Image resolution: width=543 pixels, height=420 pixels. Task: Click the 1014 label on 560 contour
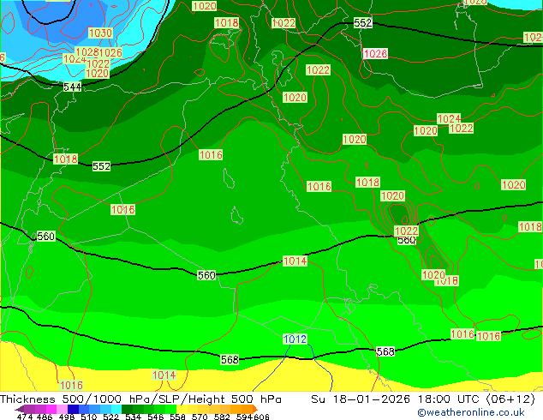point(295,261)
